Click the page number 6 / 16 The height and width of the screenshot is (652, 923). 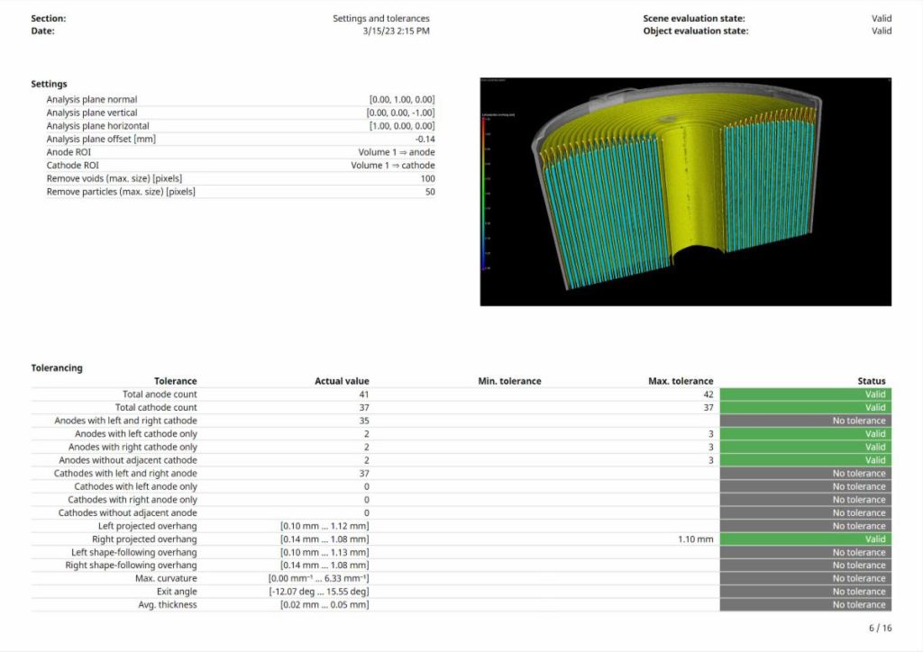[x=879, y=629]
